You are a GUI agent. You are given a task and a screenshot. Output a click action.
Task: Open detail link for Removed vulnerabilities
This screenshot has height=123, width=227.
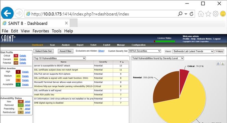(x=27, y=105)
